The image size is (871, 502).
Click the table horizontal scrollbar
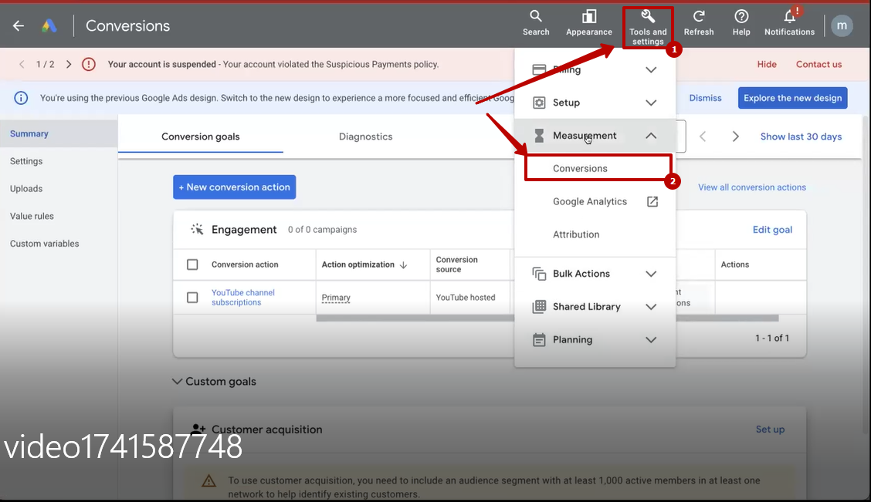(x=547, y=318)
